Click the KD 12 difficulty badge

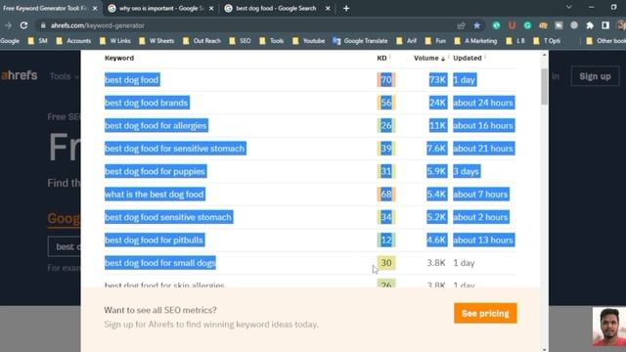point(386,241)
